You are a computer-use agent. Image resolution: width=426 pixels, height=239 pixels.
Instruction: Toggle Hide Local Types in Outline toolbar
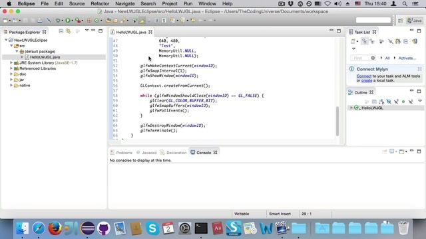click(x=411, y=102)
